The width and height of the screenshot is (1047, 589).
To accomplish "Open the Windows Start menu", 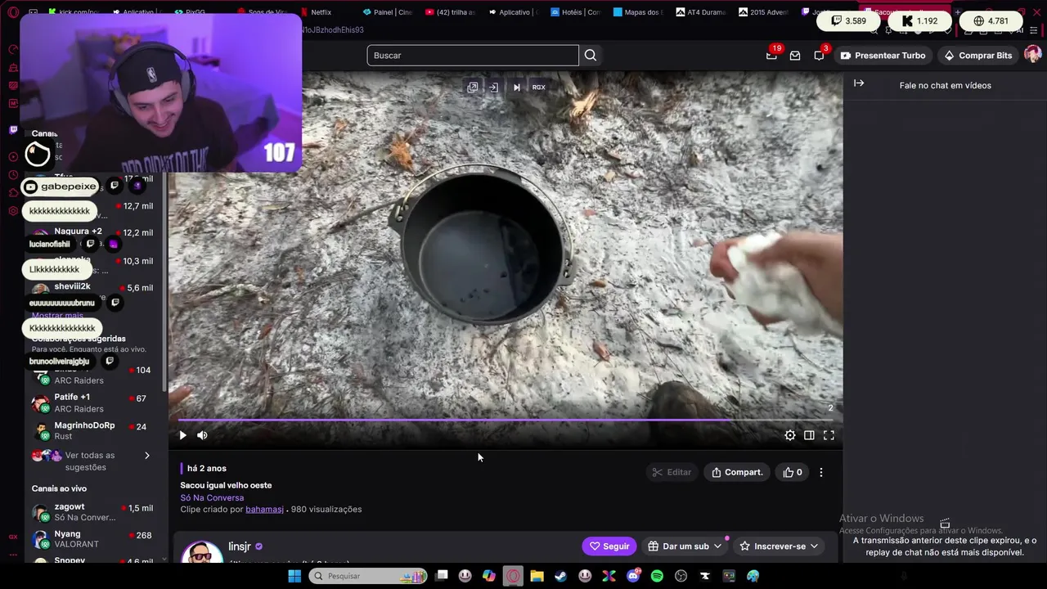I will 294,576.
